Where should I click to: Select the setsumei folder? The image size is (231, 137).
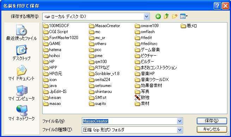[100, 86]
